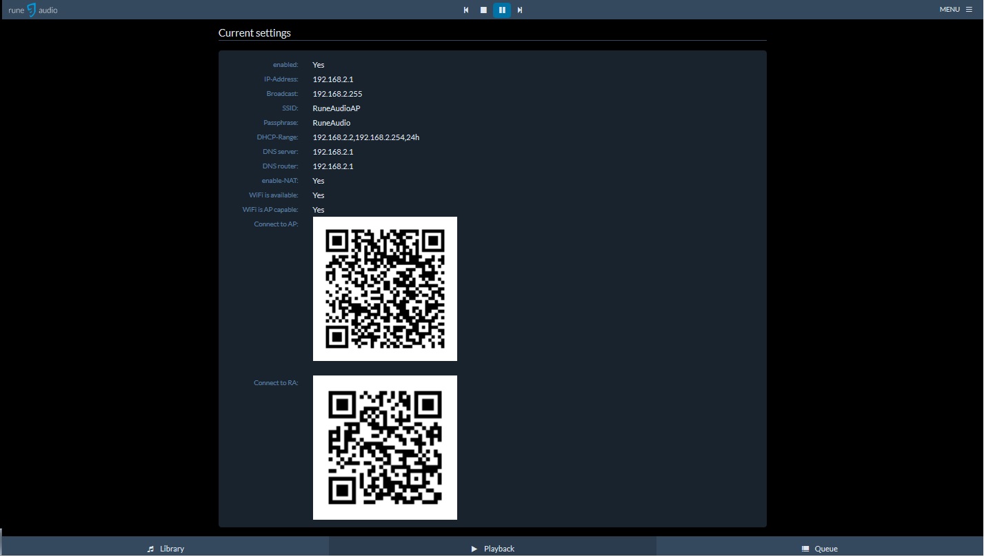Screen dimensions: 984x557
Task: Switch to the Playback tab
Action: pos(492,549)
